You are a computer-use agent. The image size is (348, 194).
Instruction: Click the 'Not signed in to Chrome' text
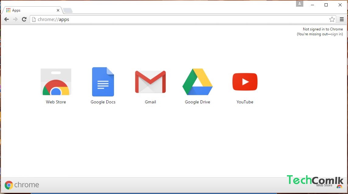point(323,29)
